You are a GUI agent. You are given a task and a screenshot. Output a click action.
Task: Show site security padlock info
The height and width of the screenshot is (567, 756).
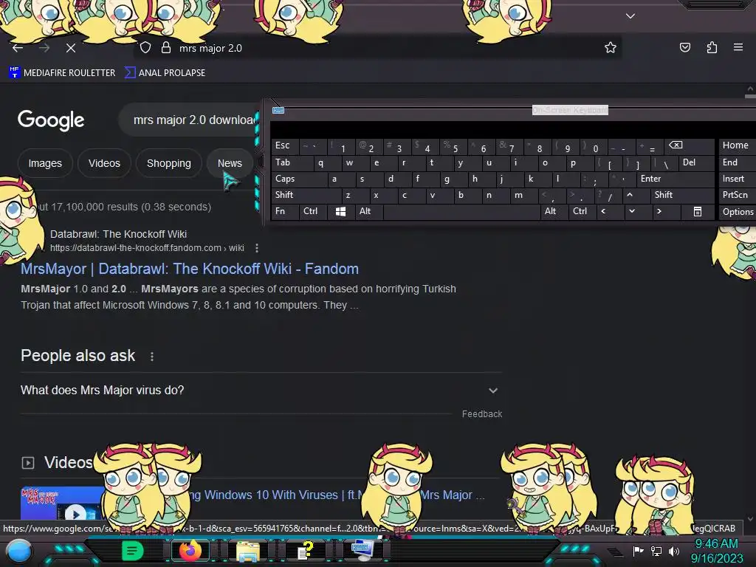tap(166, 47)
